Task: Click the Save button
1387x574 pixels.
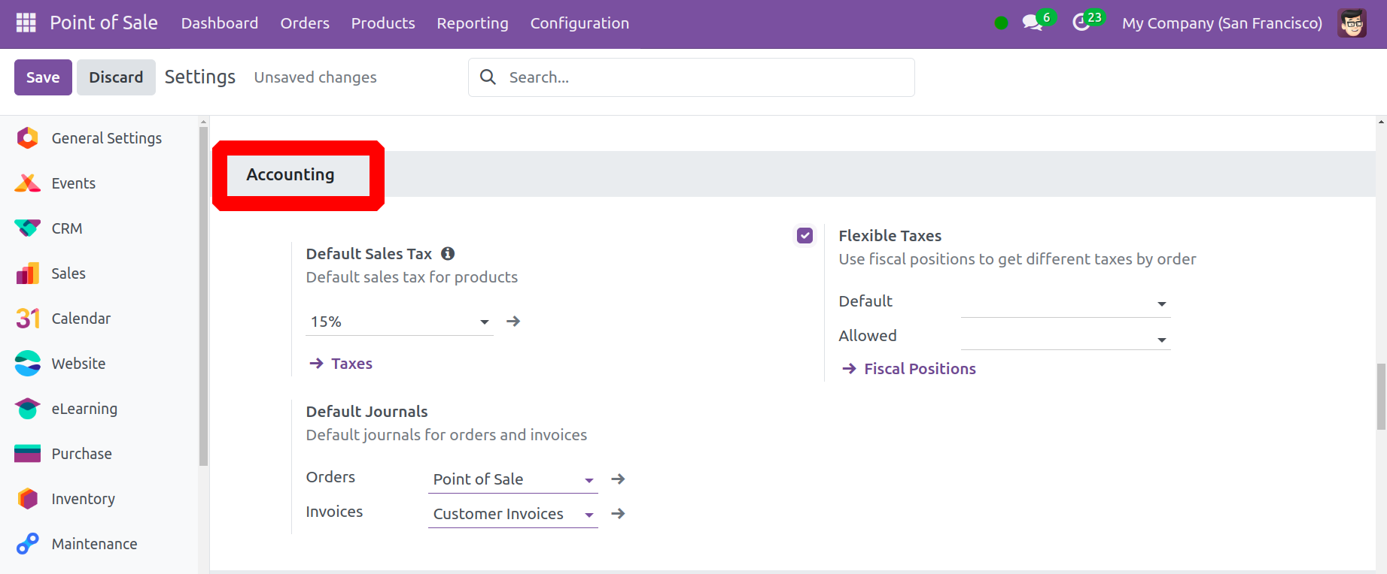Action: tap(43, 77)
